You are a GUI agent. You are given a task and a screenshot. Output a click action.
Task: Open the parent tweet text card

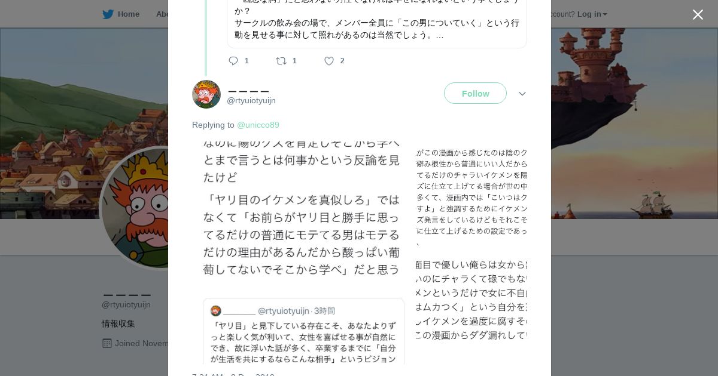pyautogui.click(x=376, y=24)
